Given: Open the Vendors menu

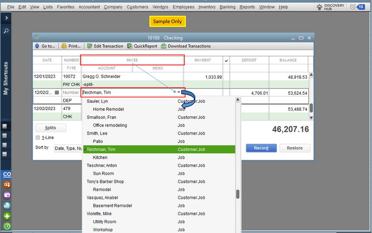Looking at the screenshot, I should tap(160, 7).
